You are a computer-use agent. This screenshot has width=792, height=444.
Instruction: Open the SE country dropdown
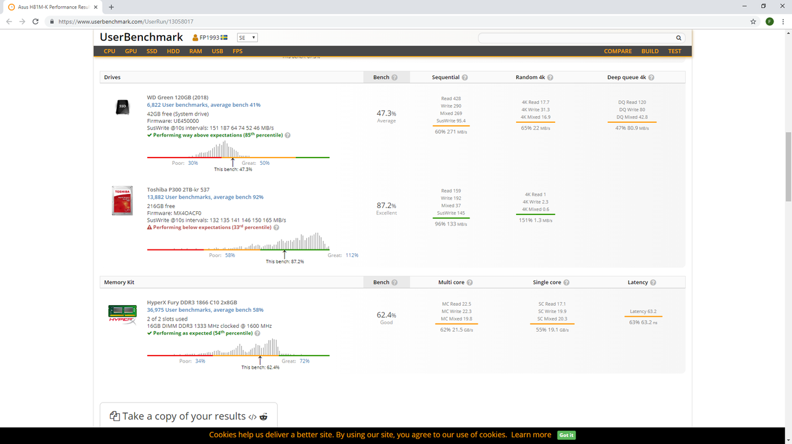247,38
